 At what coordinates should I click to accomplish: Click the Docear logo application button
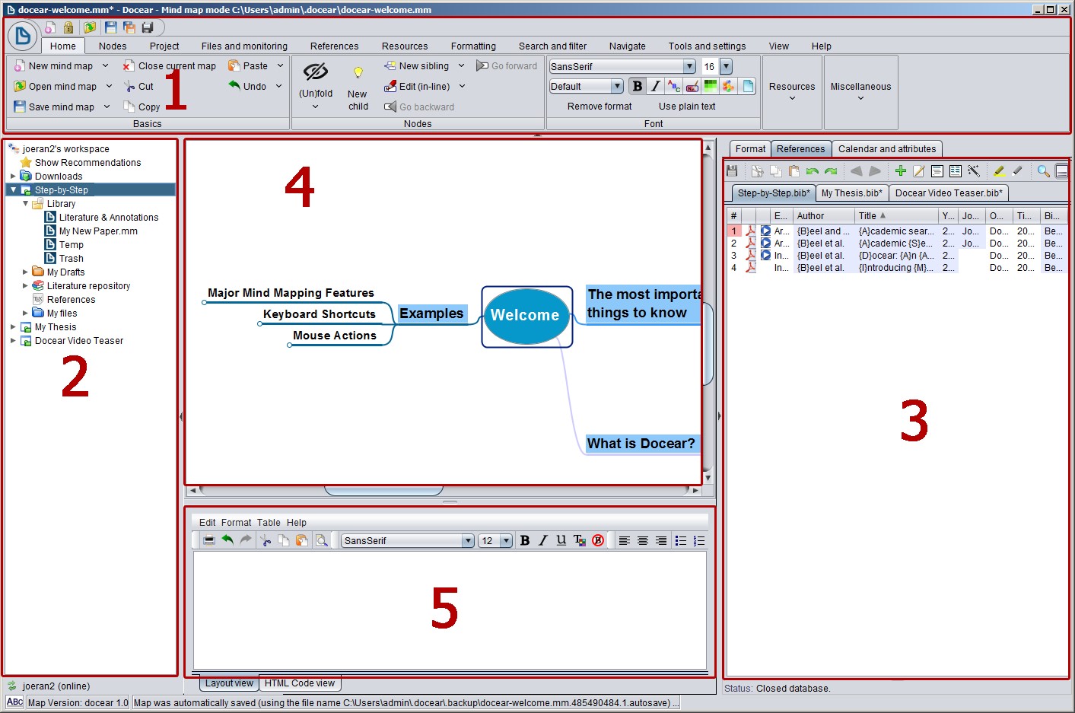(x=23, y=35)
